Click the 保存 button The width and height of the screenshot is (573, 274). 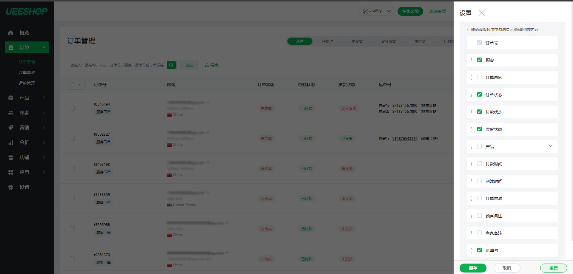click(x=473, y=268)
